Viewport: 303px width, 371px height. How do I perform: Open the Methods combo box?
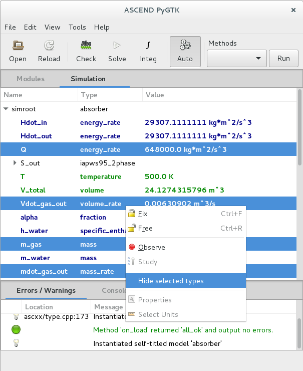236,58
